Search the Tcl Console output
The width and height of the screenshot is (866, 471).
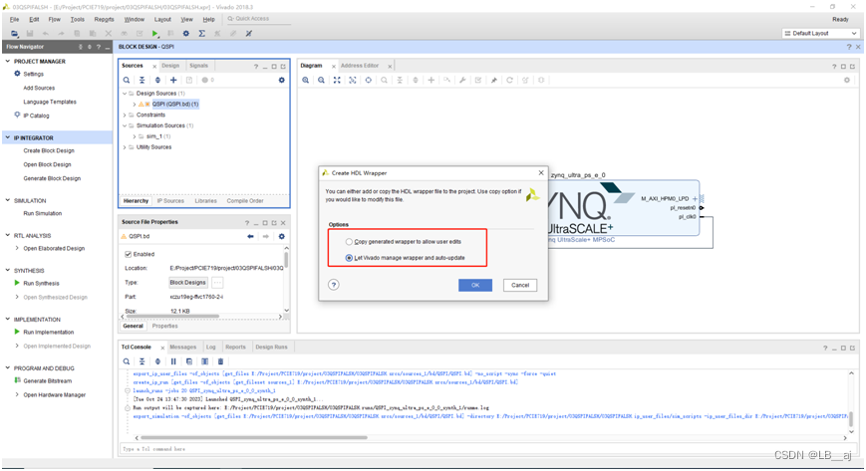[127, 361]
